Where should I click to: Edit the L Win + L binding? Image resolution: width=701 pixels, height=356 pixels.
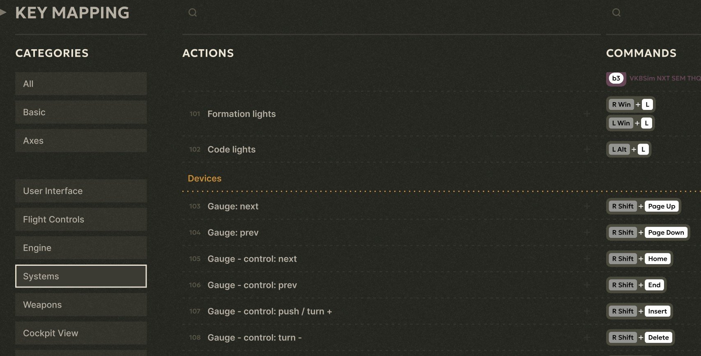pyautogui.click(x=630, y=123)
